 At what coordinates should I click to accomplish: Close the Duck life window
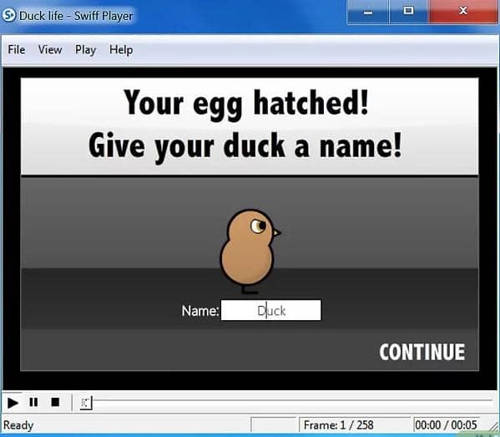coord(463,12)
